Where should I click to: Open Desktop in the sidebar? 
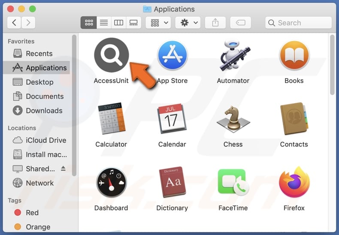[37, 82]
